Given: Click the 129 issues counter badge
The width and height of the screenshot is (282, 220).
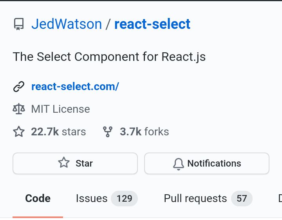Looking at the screenshot, I should tap(125, 199).
